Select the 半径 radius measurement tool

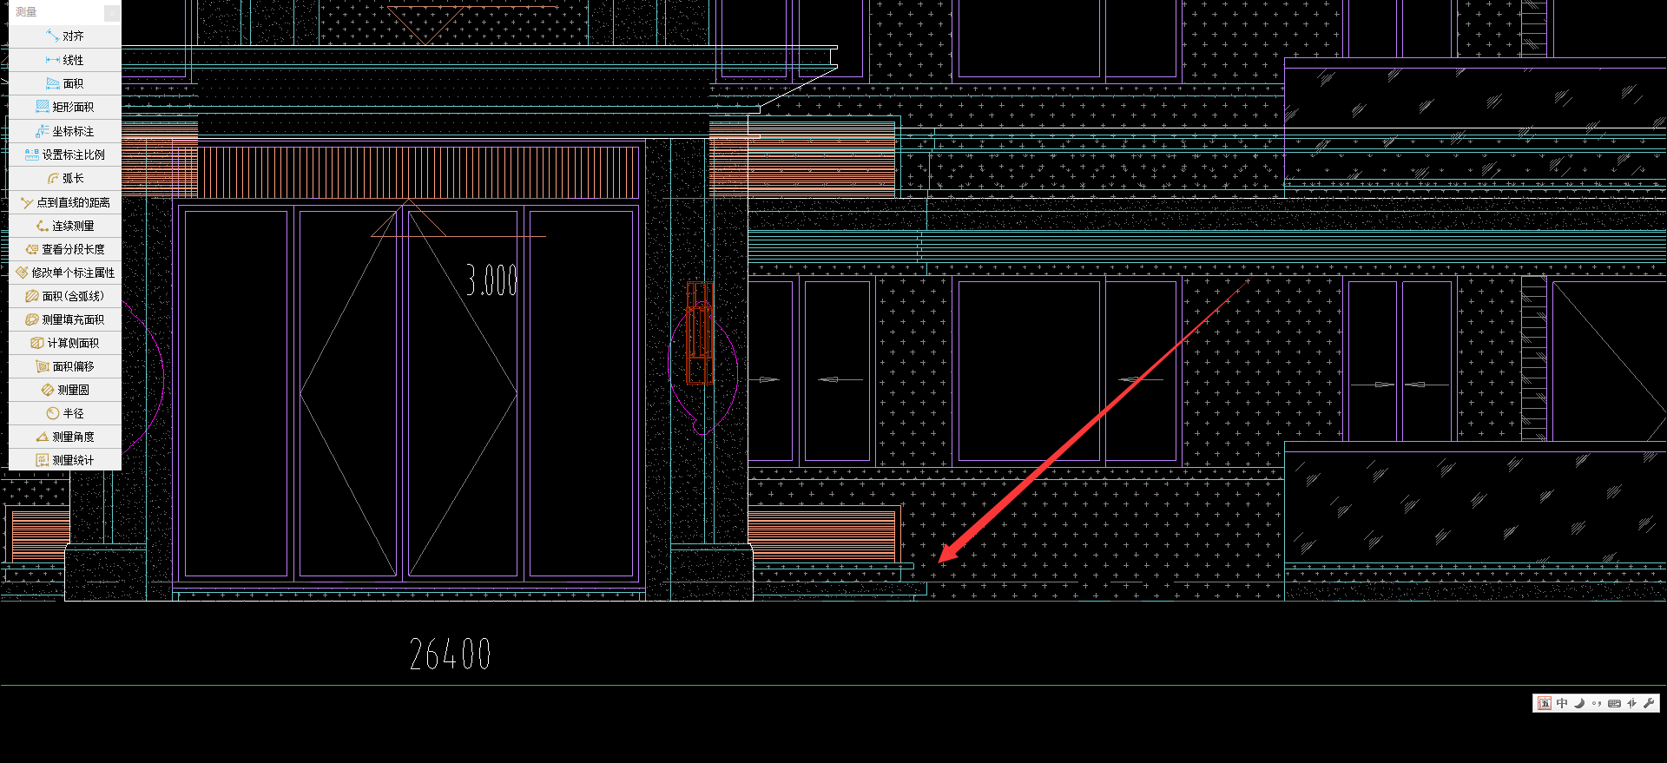tap(65, 413)
